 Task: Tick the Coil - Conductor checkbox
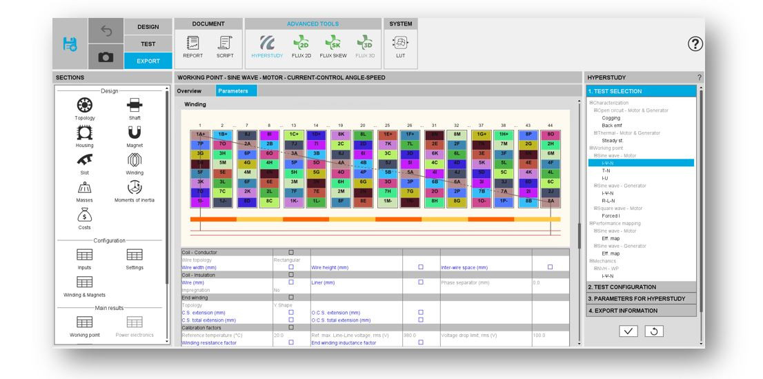tap(291, 253)
